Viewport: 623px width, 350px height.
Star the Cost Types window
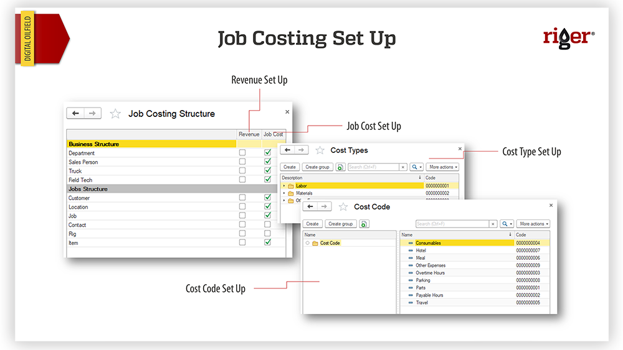point(320,150)
